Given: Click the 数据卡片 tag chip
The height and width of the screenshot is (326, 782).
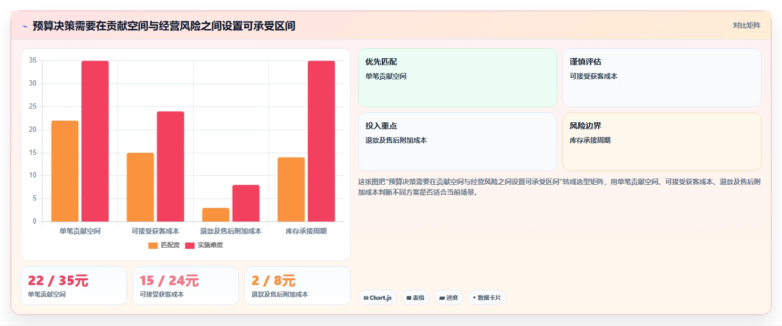Looking at the screenshot, I should [487, 298].
